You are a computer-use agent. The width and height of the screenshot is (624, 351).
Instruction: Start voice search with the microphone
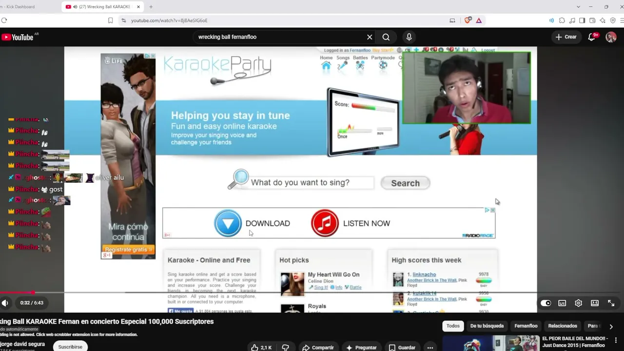[x=409, y=37]
